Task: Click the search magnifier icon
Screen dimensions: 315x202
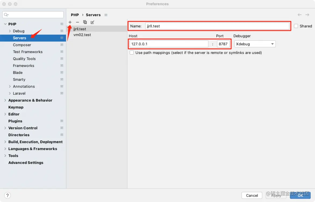Action: click(x=6, y=15)
